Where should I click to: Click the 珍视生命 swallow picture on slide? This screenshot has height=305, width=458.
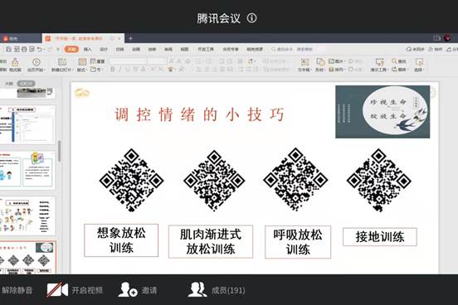(382, 112)
